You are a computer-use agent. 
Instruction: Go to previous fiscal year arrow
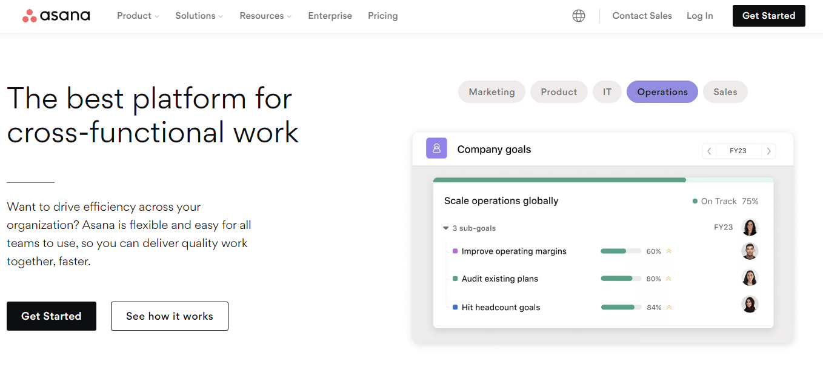(709, 151)
